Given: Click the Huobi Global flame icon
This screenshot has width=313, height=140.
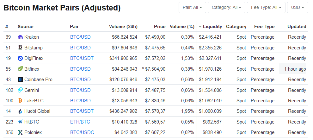Looking at the screenshot, I should point(20,111).
